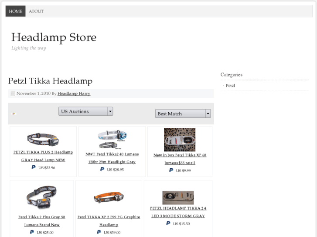The height and width of the screenshot is (237, 317).
Task: Click the US $33.96 price text
Action: [x=47, y=168]
